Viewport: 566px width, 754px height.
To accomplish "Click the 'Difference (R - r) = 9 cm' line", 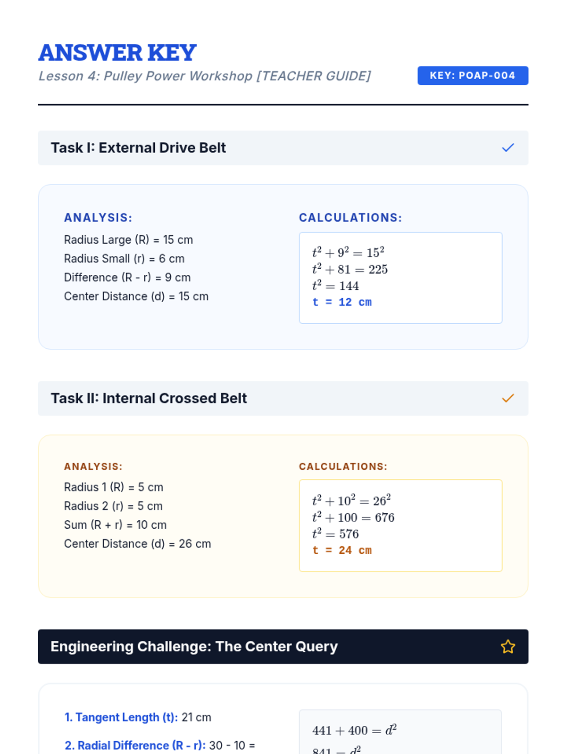I will (127, 278).
